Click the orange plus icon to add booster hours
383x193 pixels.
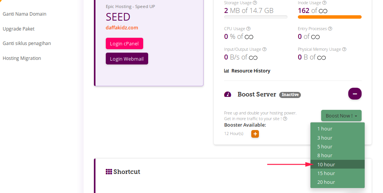click(x=255, y=134)
